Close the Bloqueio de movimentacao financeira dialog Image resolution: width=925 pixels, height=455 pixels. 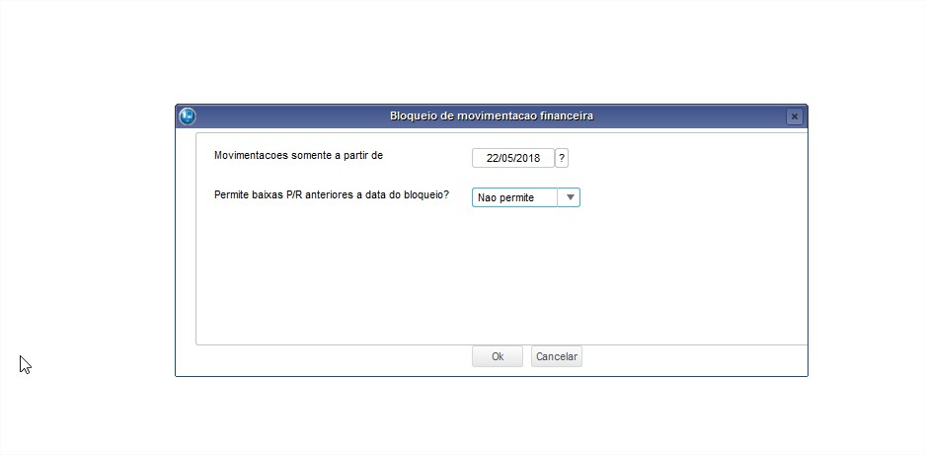(x=794, y=116)
